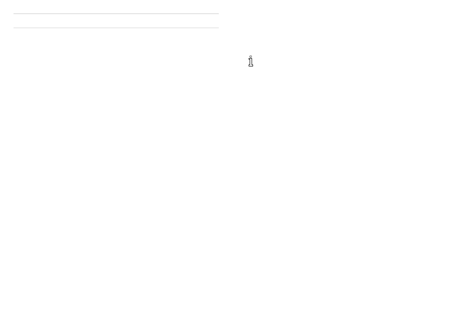This screenshot has width=465, height=321.
Task: Click the outlined info "i" icon
Action: tap(251, 61)
